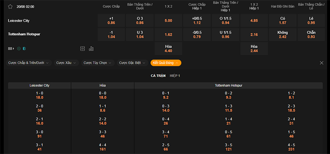Pick Tottenham score 2 - 4 at 31

292,121
